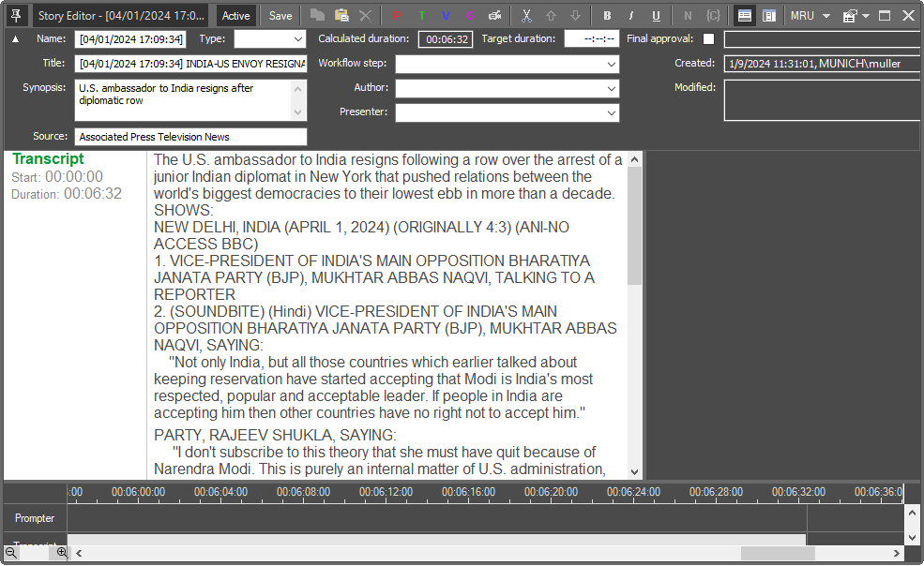The width and height of the screenshot is (924, 566).
Task: Tick the Final approval checkbox
Action: tap(708, 39)
